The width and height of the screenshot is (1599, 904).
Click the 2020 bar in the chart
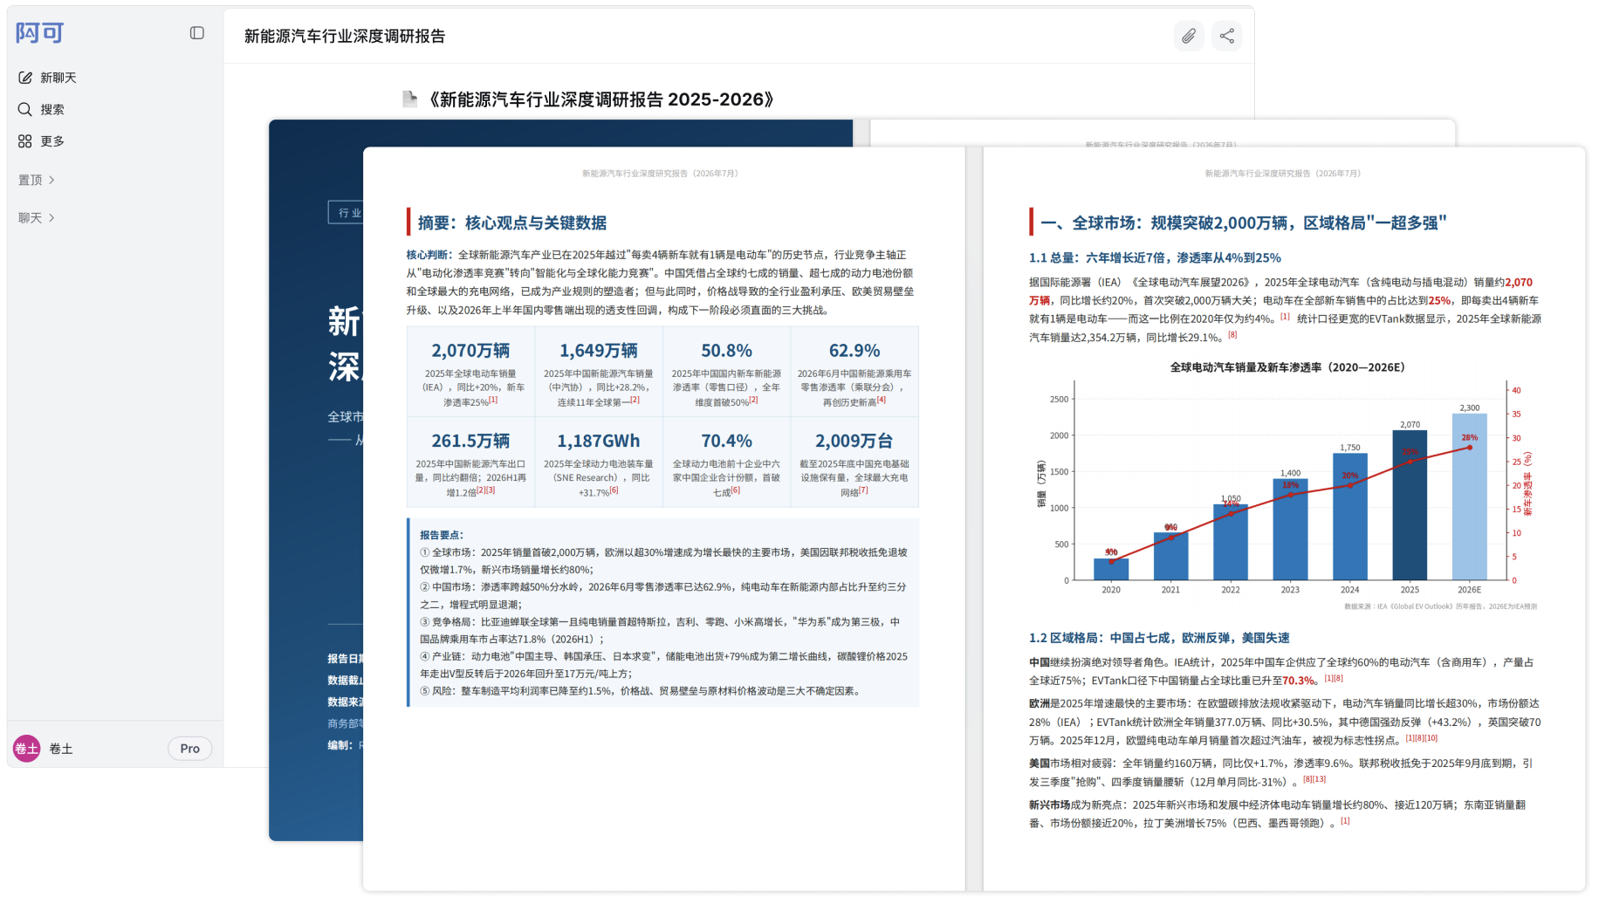point(1111,569)
